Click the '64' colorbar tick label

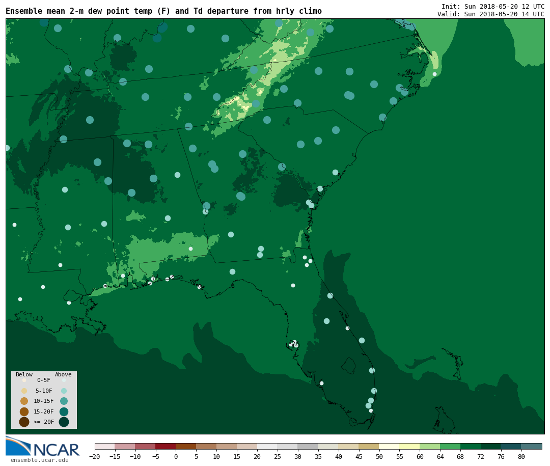pyautogui.click(x=440, y=456)
